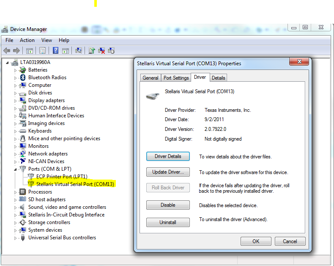Click the Uninstall button

168,222
